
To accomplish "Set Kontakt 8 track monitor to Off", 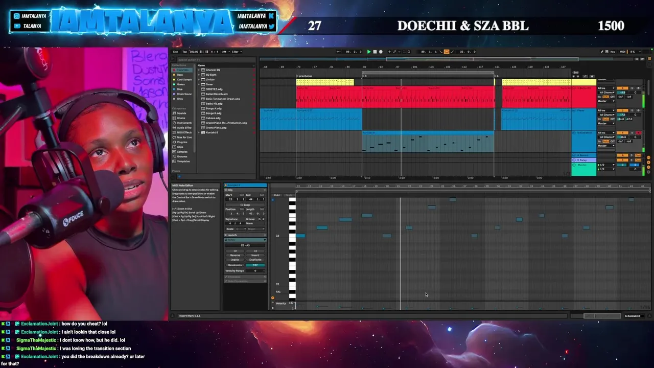I will pyautogui.click(x=612, y=141).
